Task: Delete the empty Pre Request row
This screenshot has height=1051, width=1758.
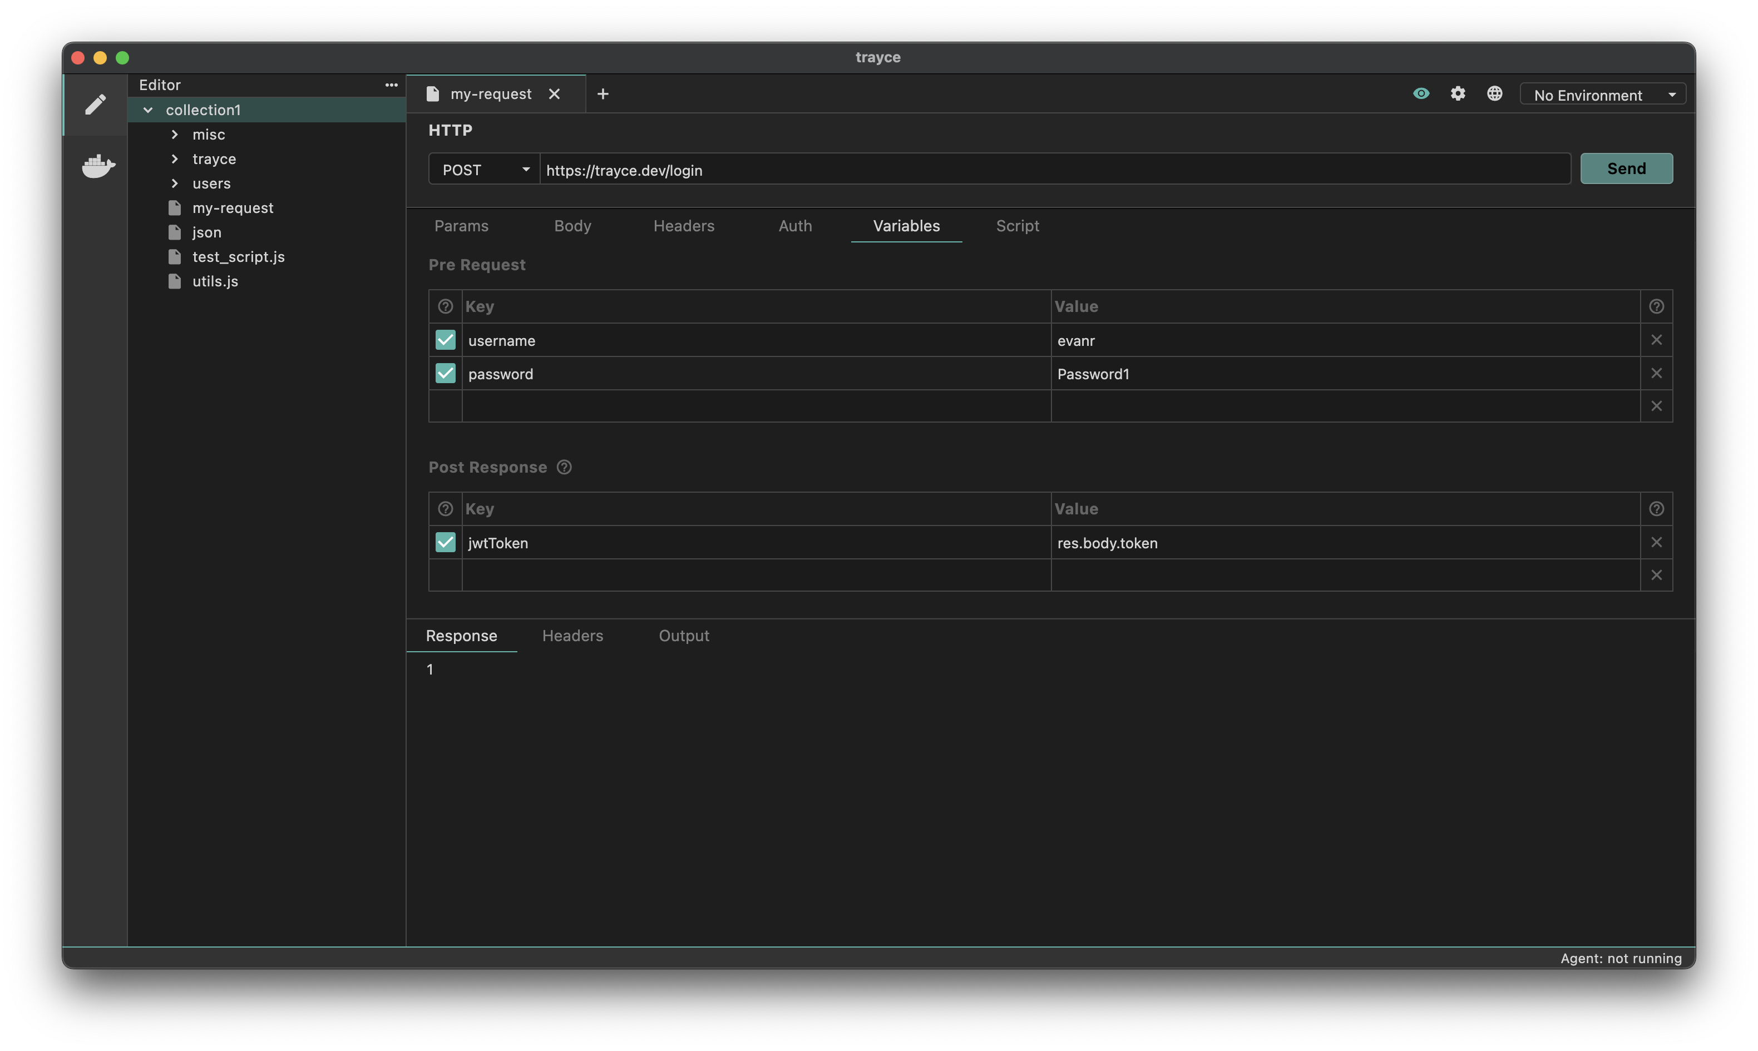Action: click(x=1656, y=406)
